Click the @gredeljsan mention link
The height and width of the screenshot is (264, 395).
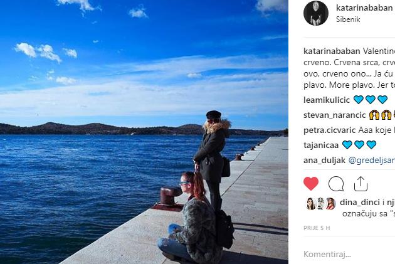[372, 160]
